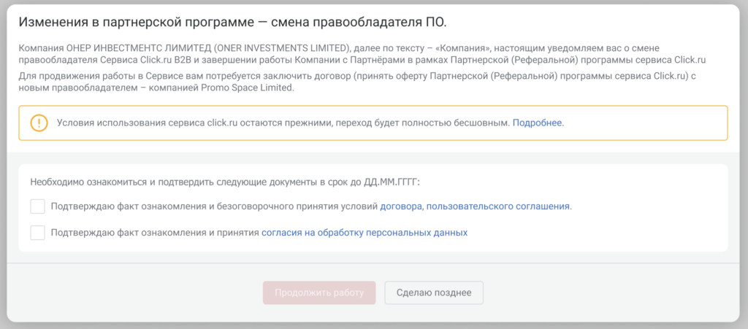Tick the personal data consent checkbox

click(x=38, y=233)
